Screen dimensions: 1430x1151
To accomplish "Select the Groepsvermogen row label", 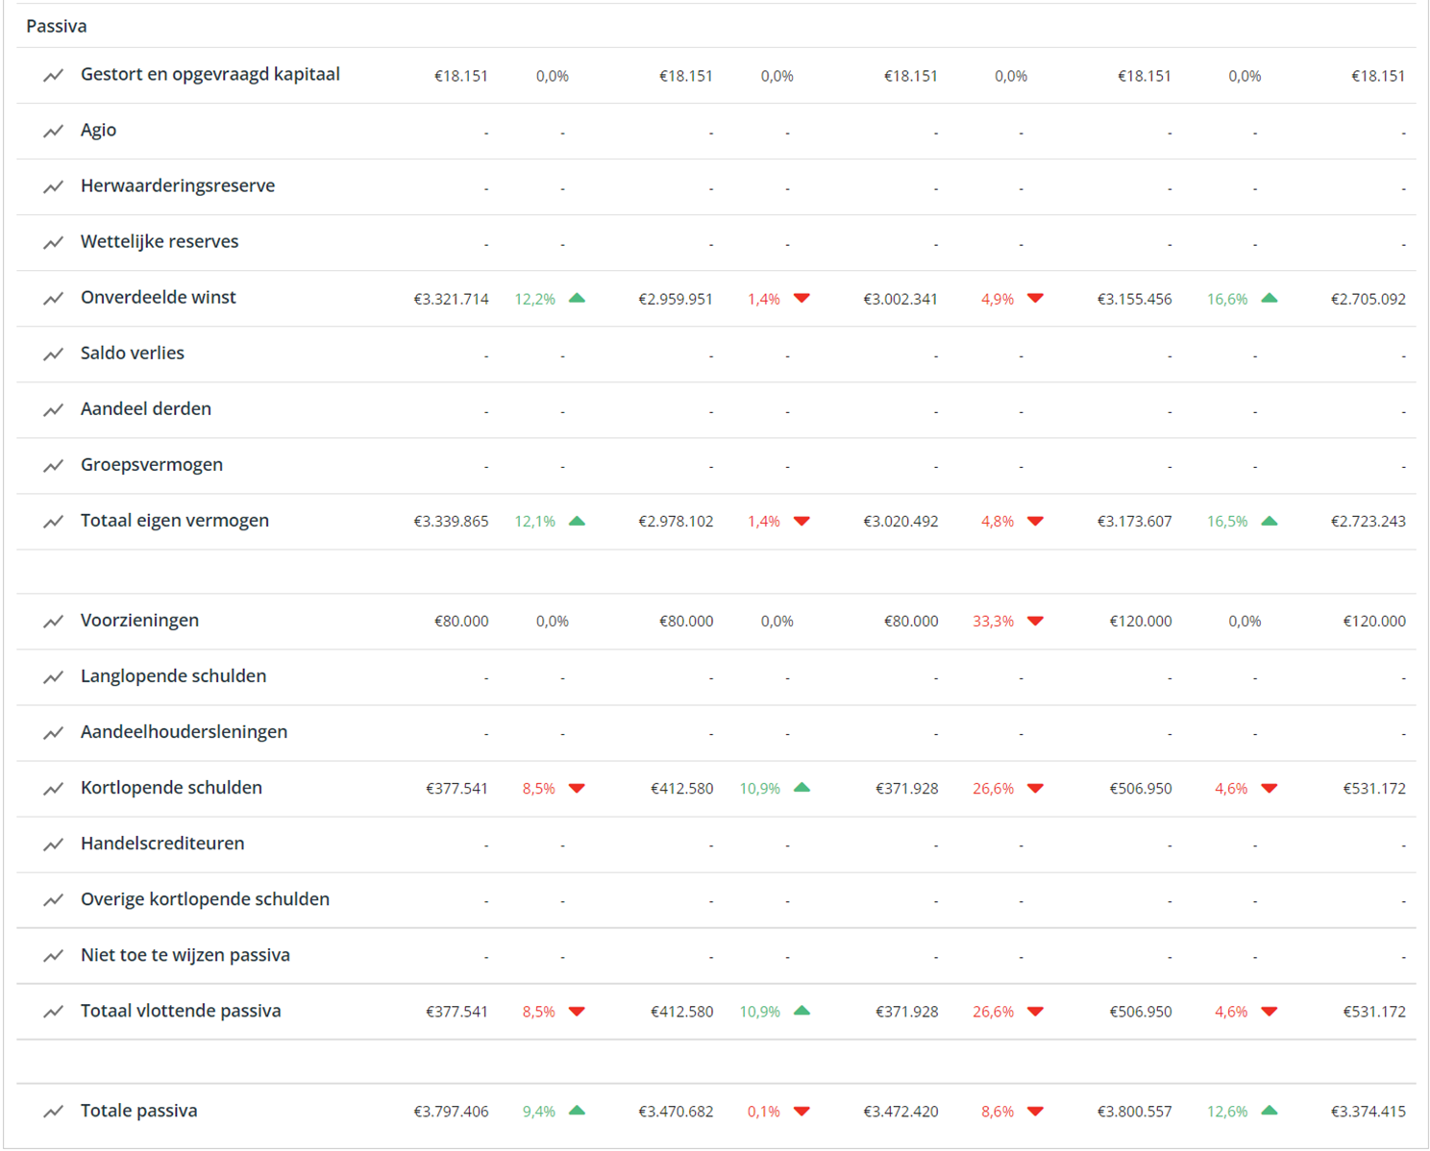I will pyautogui.click(x=152, y=465).
